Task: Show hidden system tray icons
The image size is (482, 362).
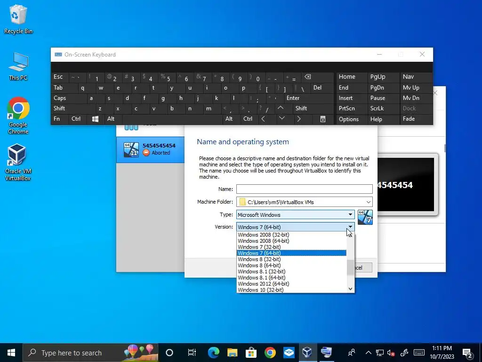Action: pyautogui.click(x=368, y=353)
